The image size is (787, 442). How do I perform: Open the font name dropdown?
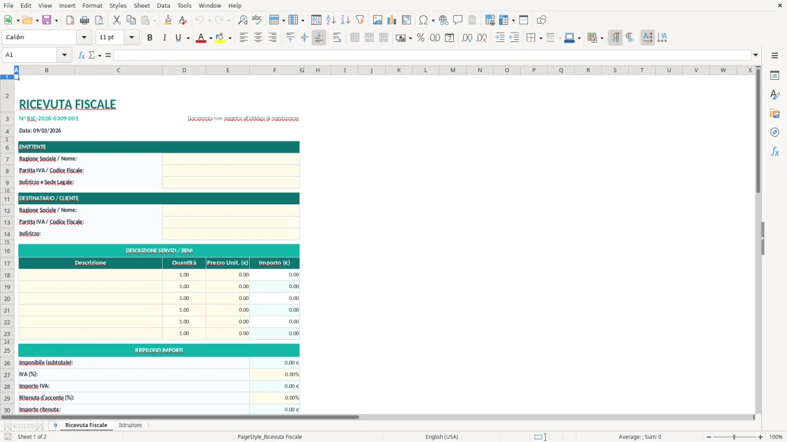84,38
